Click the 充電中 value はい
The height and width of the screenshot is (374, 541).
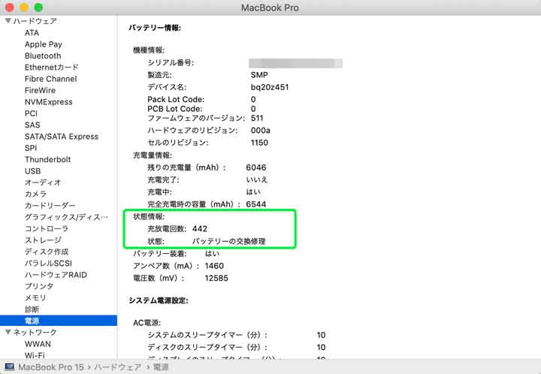[x=253, y=192]
